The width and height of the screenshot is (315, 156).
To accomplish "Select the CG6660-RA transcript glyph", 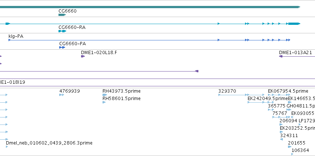I will coord(62,31).
